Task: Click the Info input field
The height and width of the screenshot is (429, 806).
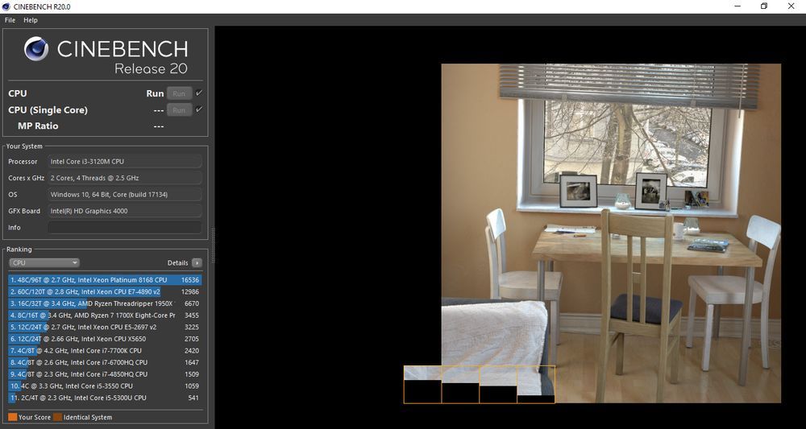Action: (125, 227)
